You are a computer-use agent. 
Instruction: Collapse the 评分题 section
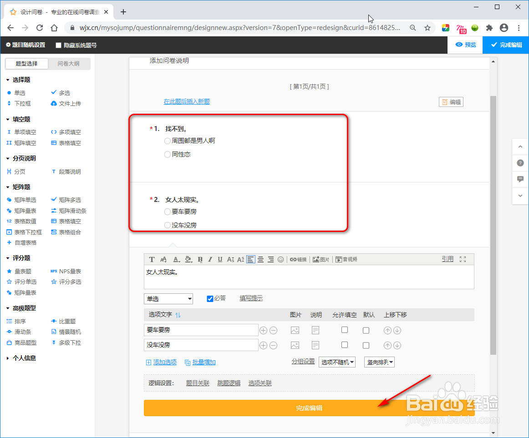[x=18, y=258]
